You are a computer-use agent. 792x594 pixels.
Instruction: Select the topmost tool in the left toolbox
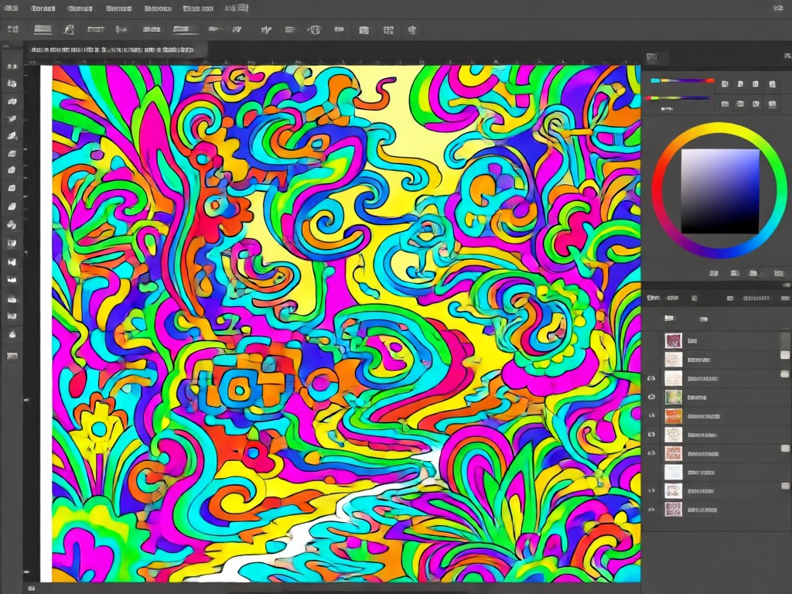[x=12, y=67]
